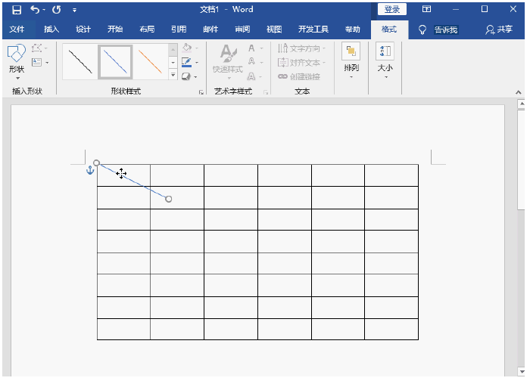
Task: Open the 文件 menu
Action: click(x=17, y=29)
